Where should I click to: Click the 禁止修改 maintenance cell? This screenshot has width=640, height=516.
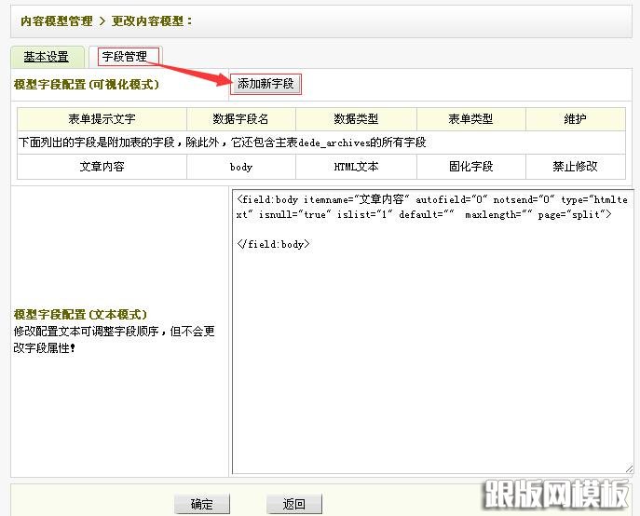(576, 167)
